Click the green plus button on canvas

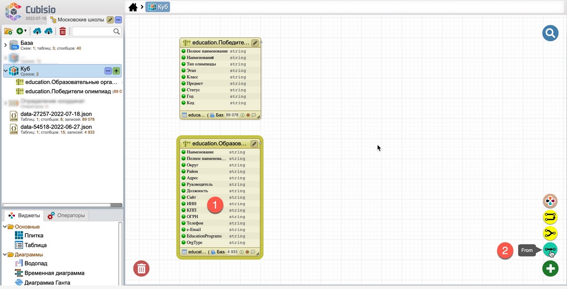pos(550,269)
